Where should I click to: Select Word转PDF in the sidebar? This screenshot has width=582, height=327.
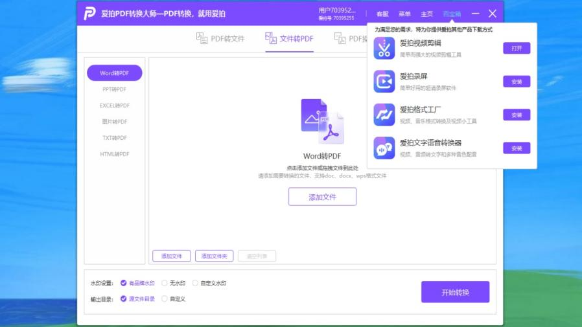[x=114, y=73]
